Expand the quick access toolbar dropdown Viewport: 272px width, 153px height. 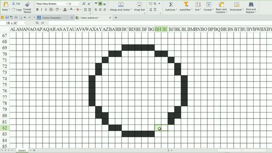tap(34, 17)
